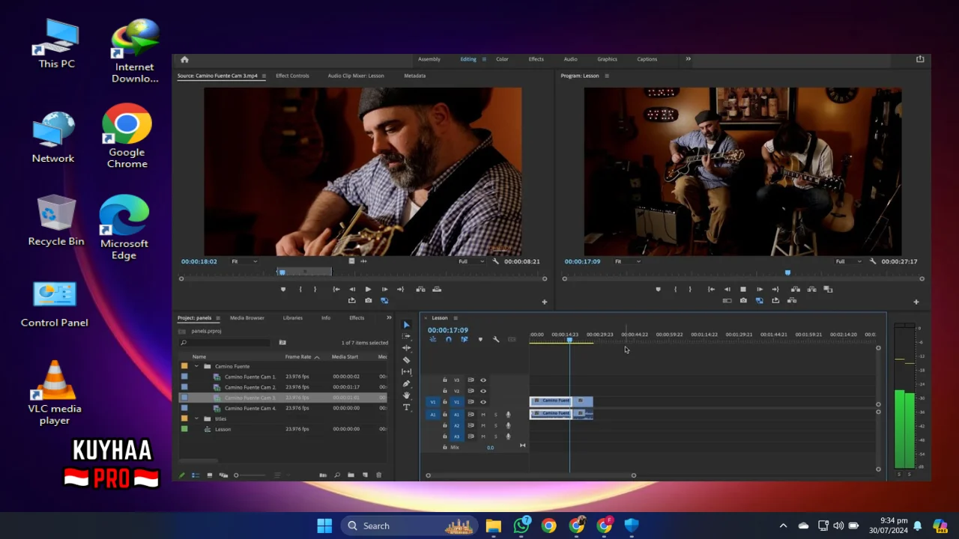959x539 pixels.
Task: Step back one frame in Program monitor
Action: 727,289
